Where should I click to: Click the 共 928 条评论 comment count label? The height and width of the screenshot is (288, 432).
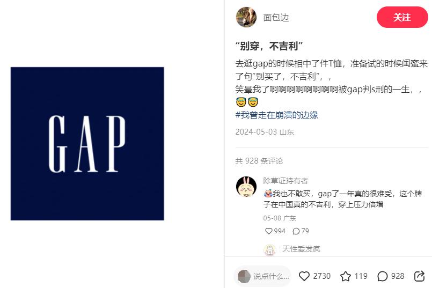click(x=259, y=161)
